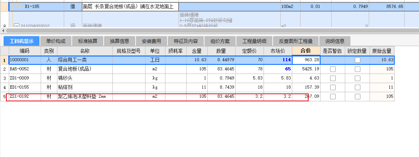
Task: Enable 锁定数量 for 综合用工一类
Action: pos(358,60)
